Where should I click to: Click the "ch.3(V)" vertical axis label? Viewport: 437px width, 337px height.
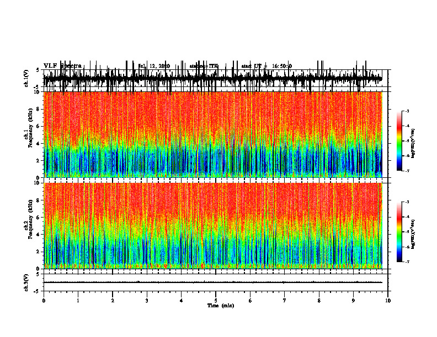pyautogui.click(x=26, y=282)
